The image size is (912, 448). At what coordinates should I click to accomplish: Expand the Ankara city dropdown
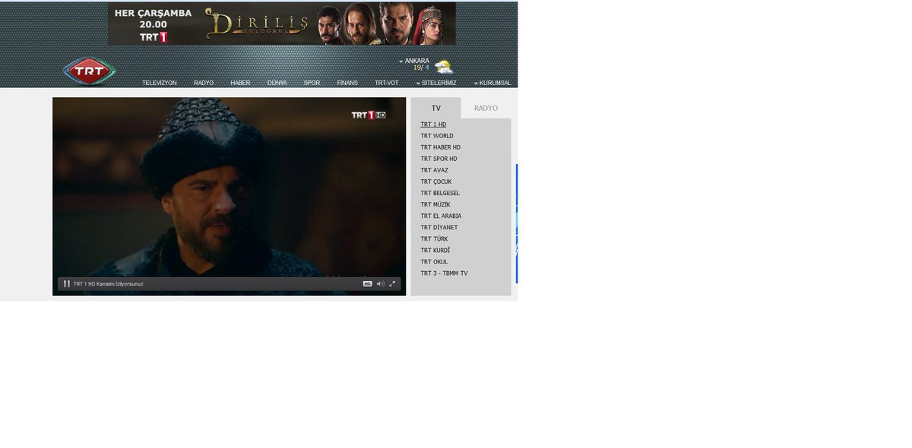pos(414,61)
